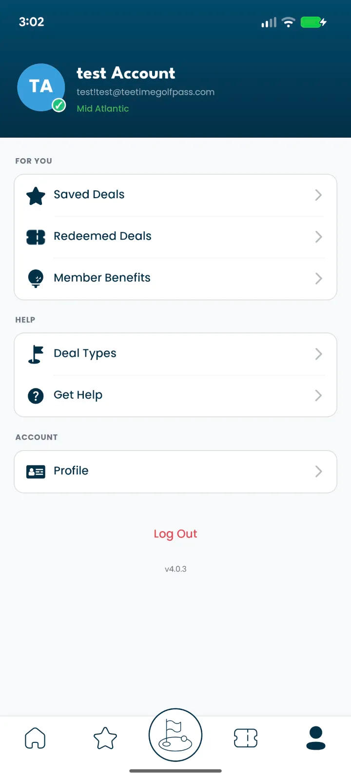This screenshot has height=781, width=351.
Task: Tap the Get Help question mark icon
Action: [36, 395]
